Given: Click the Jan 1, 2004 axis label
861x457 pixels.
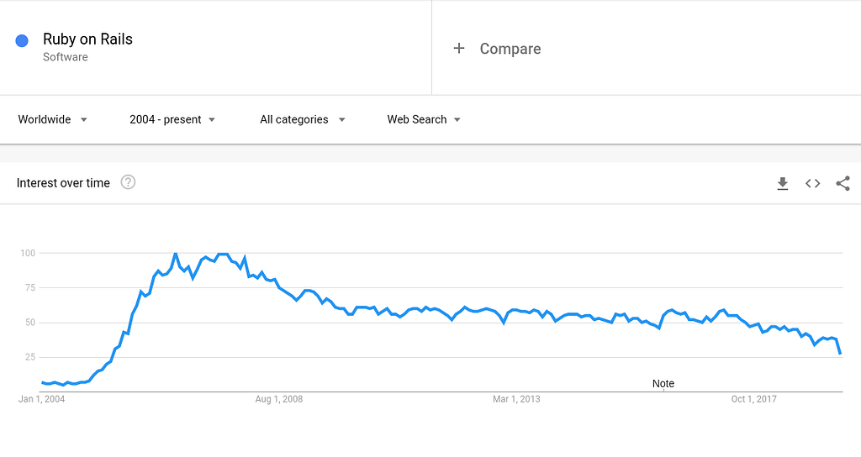Looking at the screenshot, I should point(42,399).
